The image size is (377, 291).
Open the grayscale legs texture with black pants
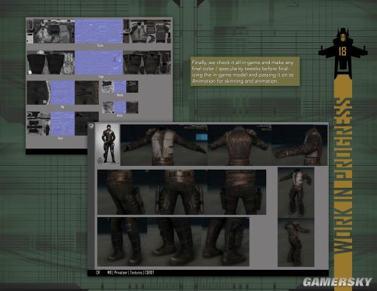coord(51,63)
